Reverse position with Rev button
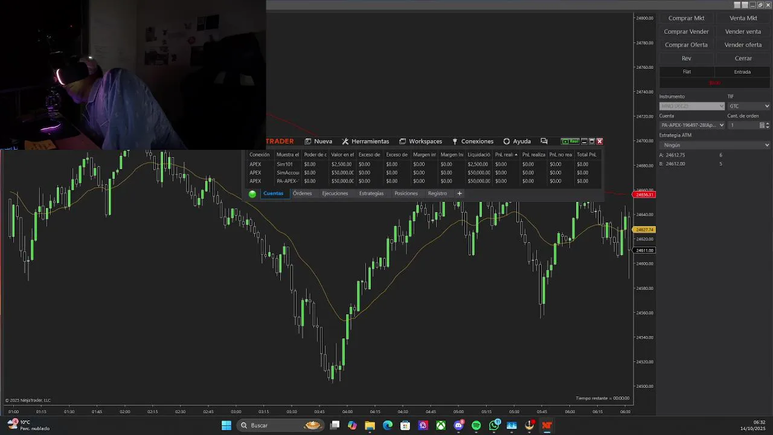The image size is (773, 435). 686,59
